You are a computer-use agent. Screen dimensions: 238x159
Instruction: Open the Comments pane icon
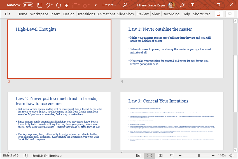230,14
